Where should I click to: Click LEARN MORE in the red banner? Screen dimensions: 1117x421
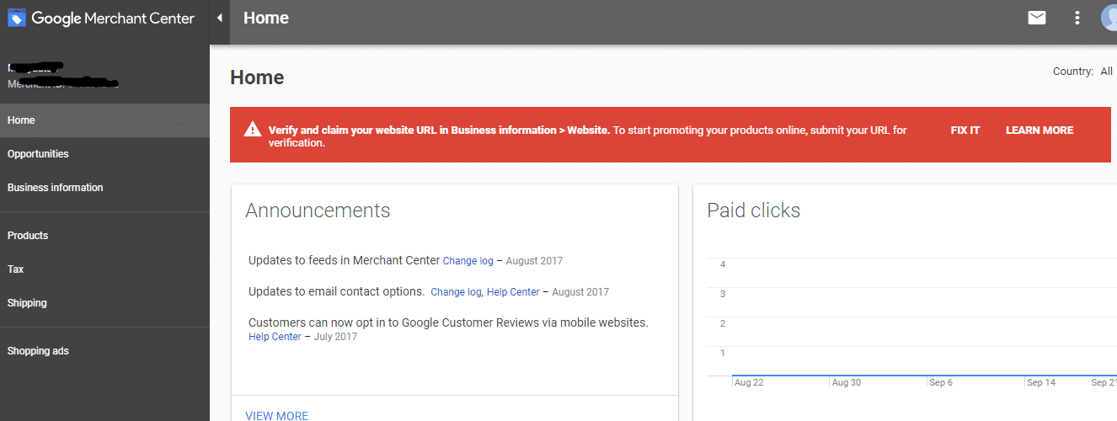[x=1040, y=131]
